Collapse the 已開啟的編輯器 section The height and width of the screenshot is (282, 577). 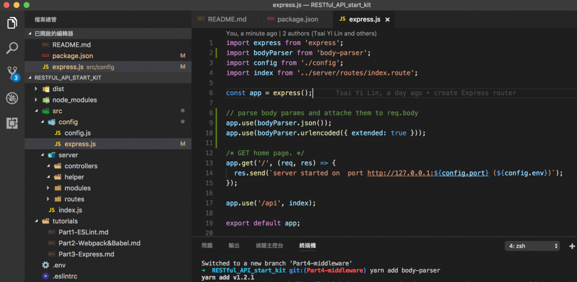point(30,33)
